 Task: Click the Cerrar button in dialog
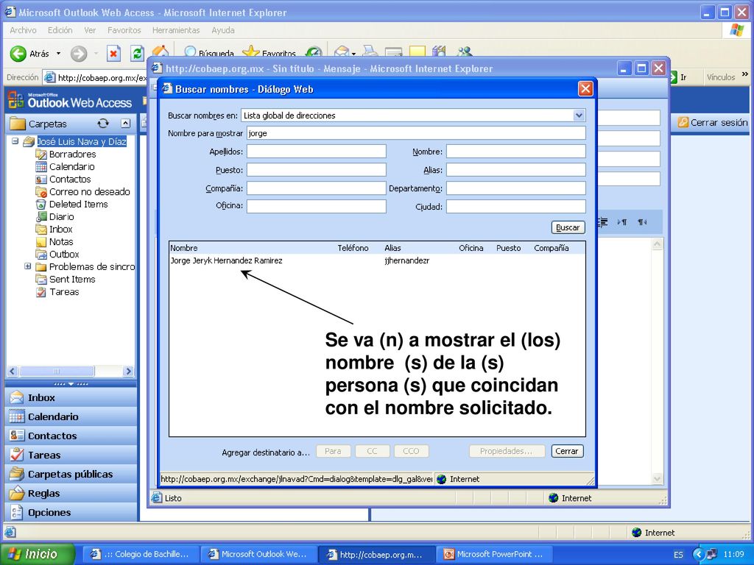click(x=567, y=451)
